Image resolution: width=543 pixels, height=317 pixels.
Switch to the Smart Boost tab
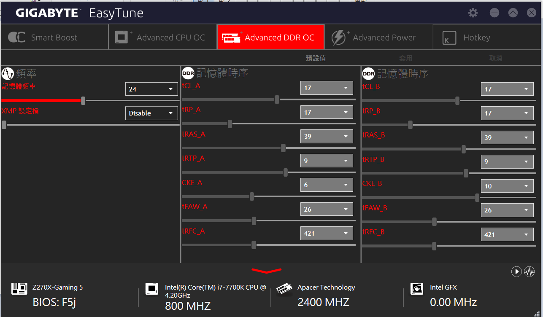(54, 37)
